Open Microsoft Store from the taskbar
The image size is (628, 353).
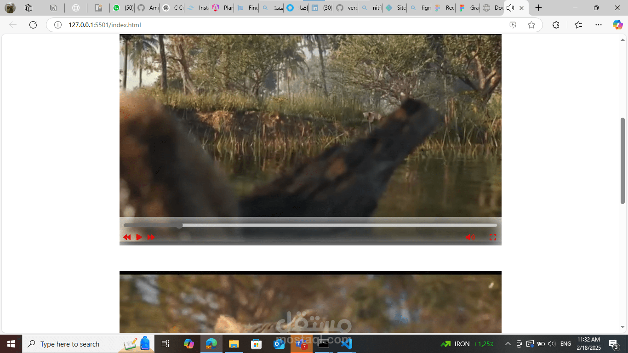pos(257,344)
